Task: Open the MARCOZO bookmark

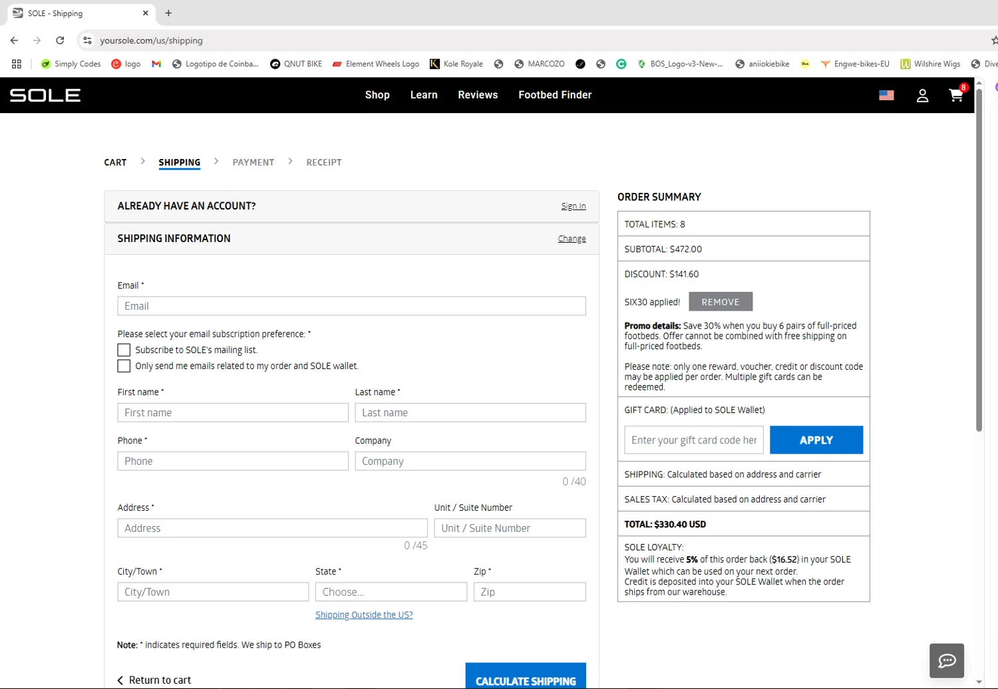Action: pos(540,64)
